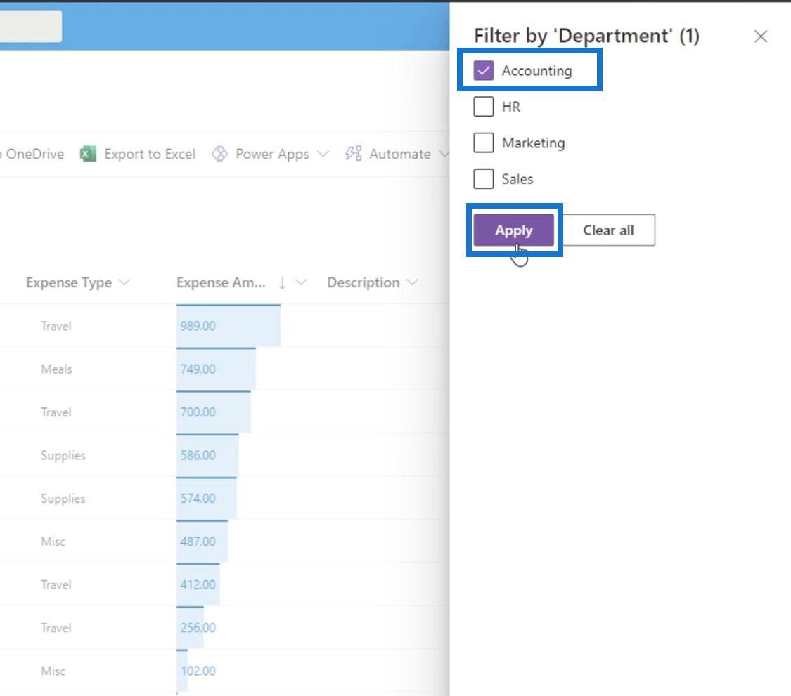Click the descending sort arrow on Expense Amount
This screenshot has height=696, width=791.
(x=283, y=283)
